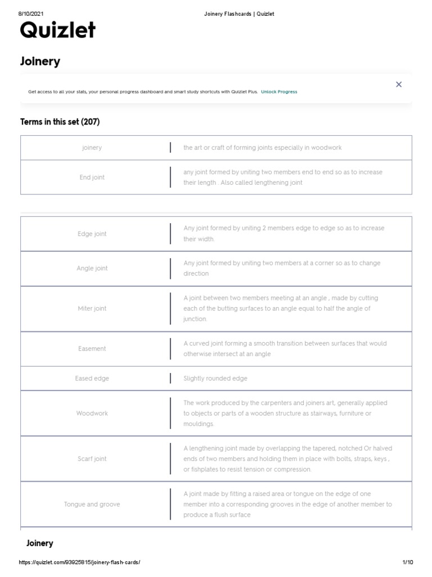
Task: Select the 'Easement' term
Action: point(92,349)
